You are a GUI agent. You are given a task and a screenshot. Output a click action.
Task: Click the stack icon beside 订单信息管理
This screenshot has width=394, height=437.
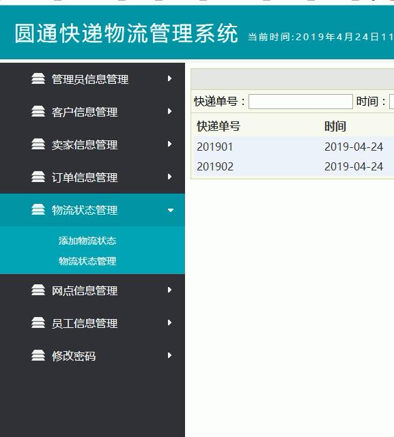click(x=38, y=177)
